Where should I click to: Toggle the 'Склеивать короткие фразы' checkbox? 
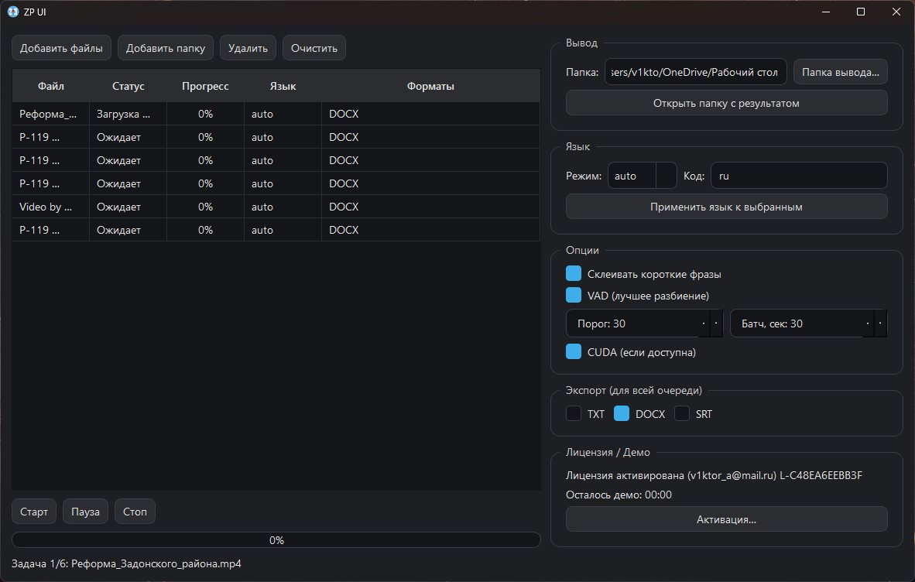tap(574, 274)
